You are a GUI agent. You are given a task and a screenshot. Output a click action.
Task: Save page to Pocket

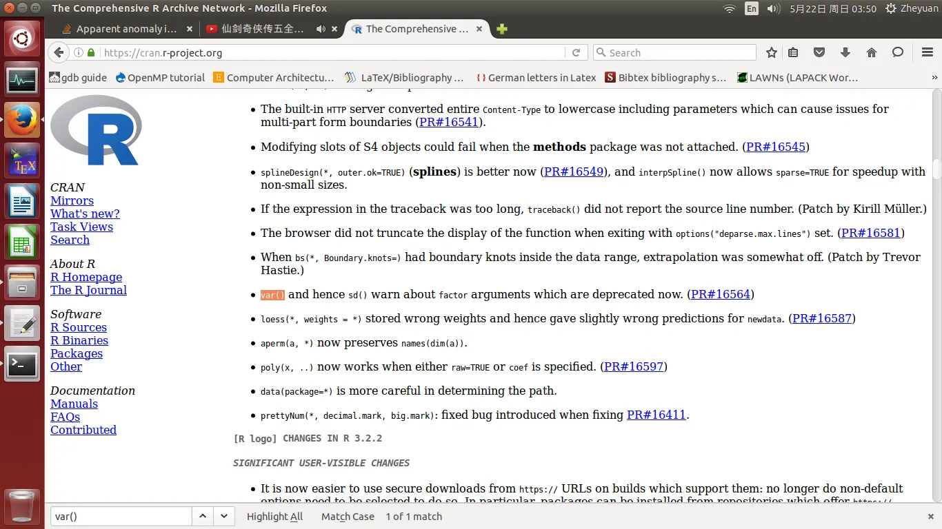tap(819, 52)
